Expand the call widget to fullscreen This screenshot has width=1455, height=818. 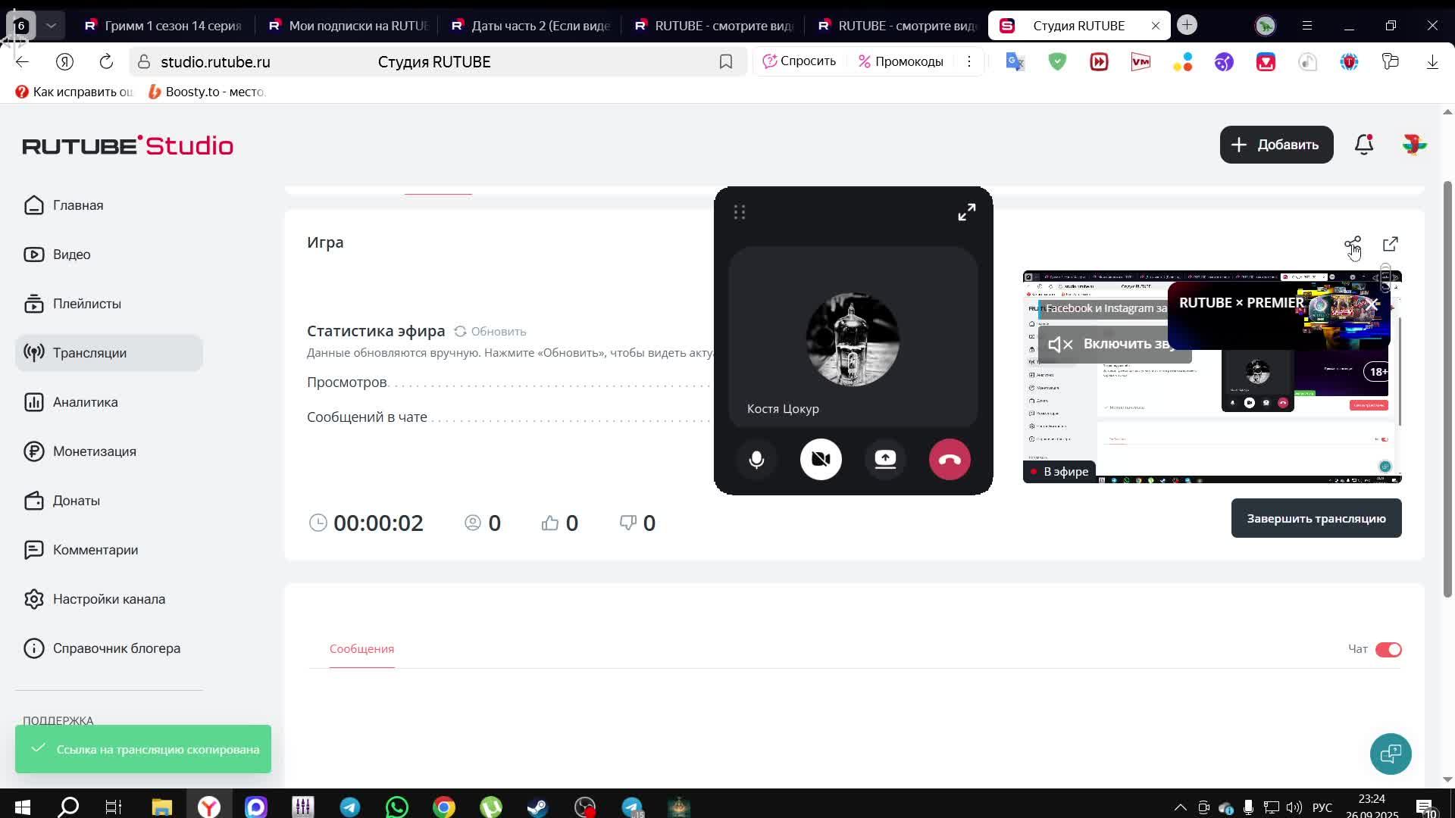pos(966,213)
